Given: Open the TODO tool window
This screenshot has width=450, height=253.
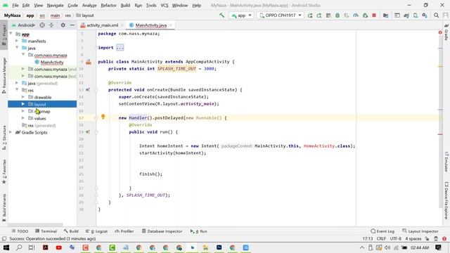Looking at the screenshot, I should click(x=20, y=231).
